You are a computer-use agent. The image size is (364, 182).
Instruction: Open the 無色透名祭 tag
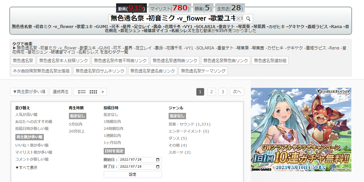click(23, 61)
